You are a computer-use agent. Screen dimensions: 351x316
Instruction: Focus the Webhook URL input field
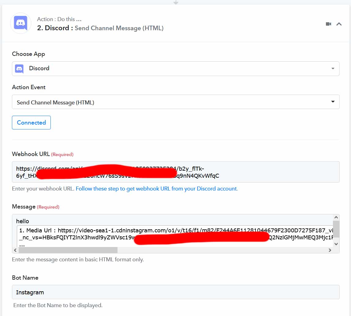click(176, 172)
